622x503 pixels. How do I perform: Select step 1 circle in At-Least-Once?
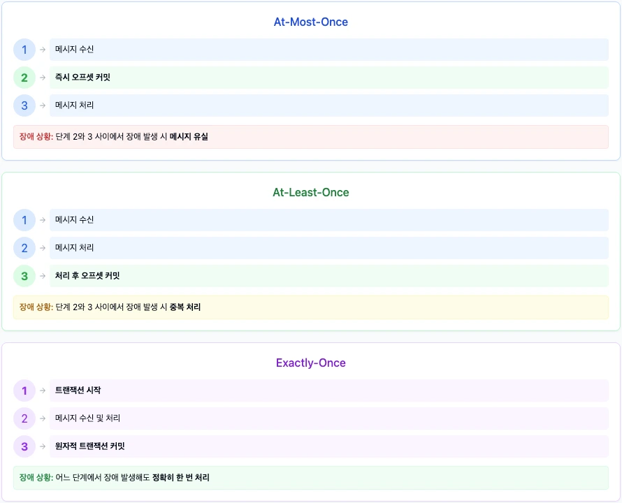[x=24, y=220]
